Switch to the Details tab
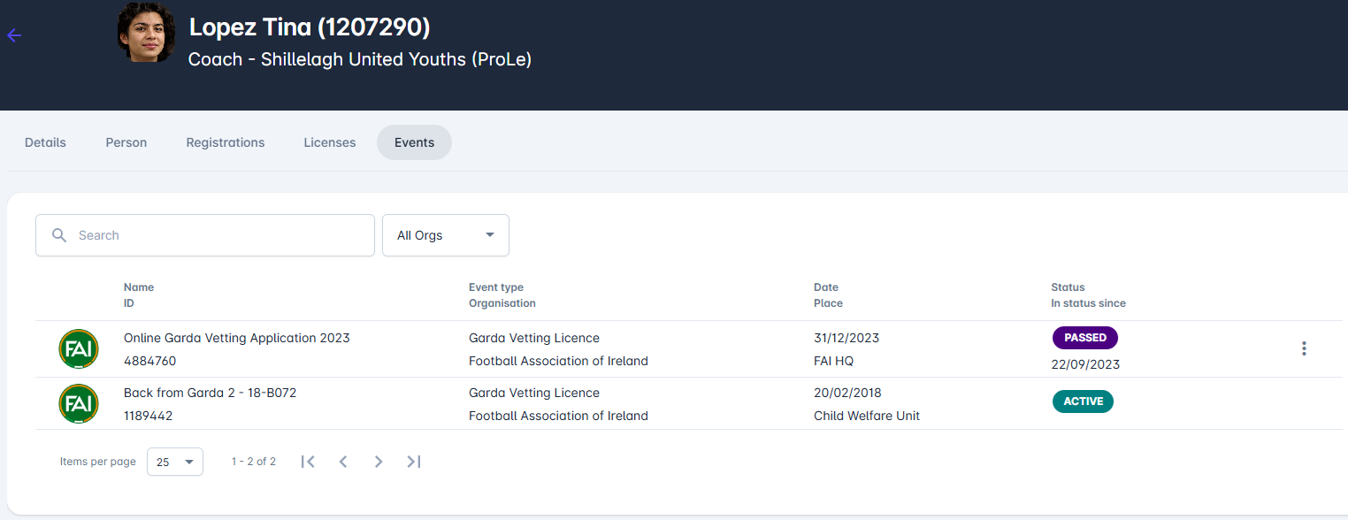 (x=45, y=142)
